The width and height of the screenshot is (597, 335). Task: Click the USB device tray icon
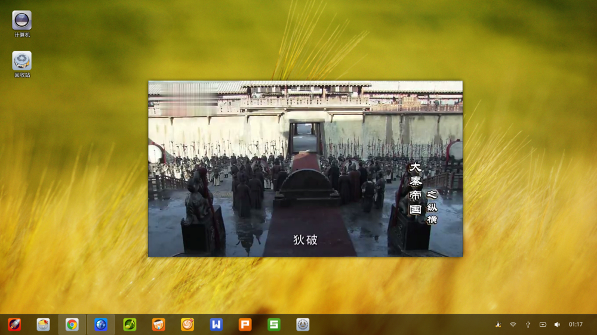528,324
